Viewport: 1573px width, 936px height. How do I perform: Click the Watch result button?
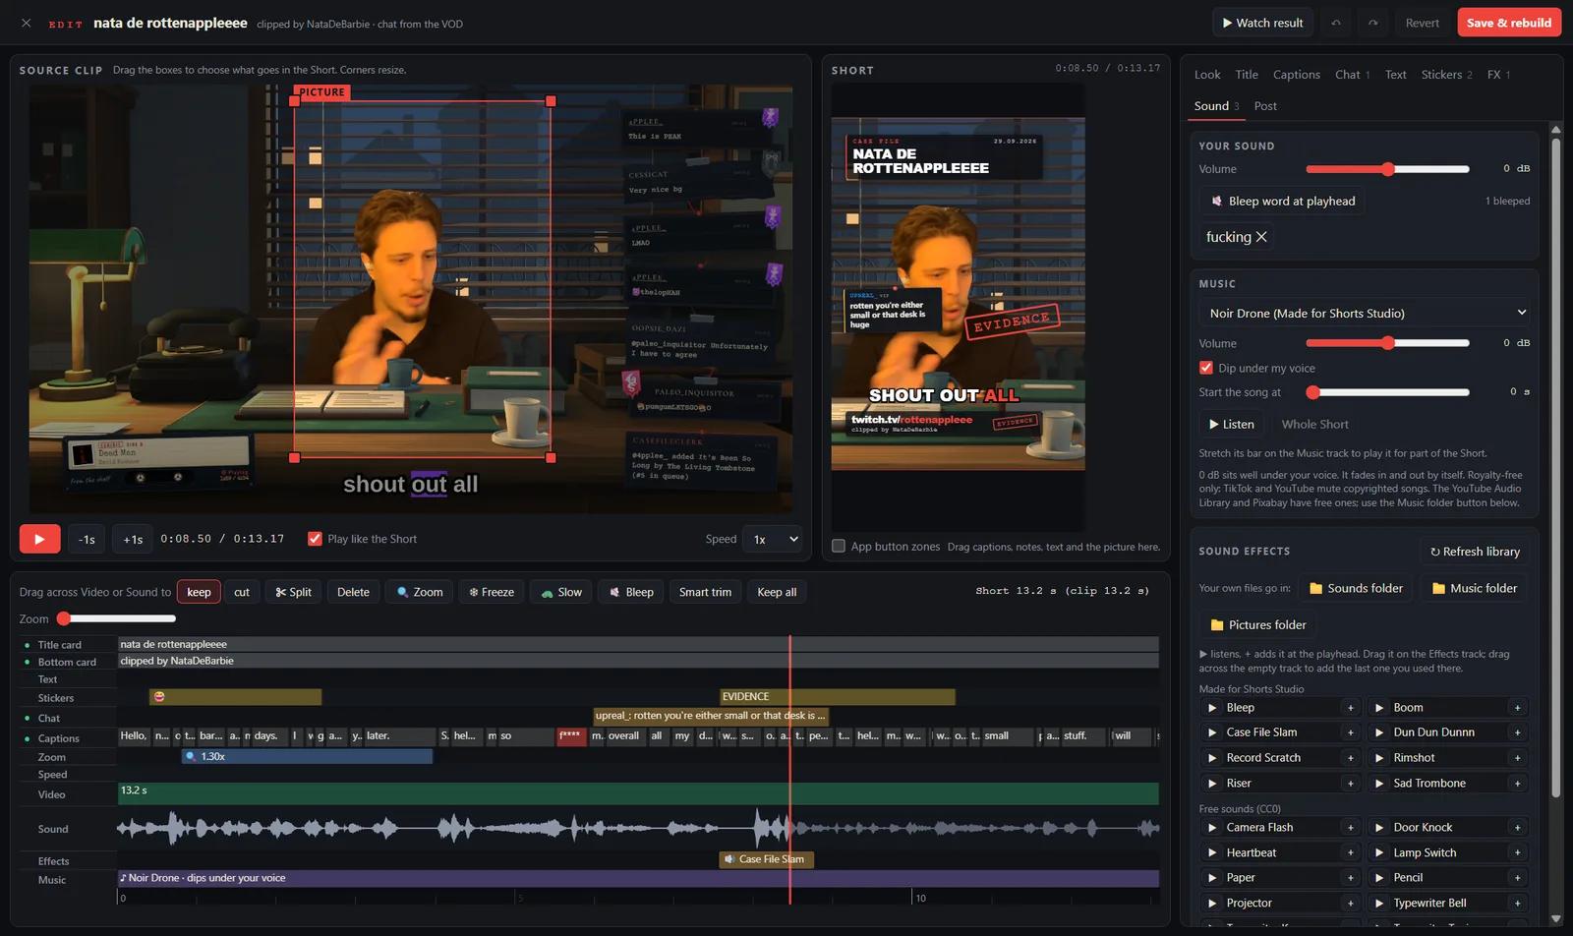point(1262,23)
